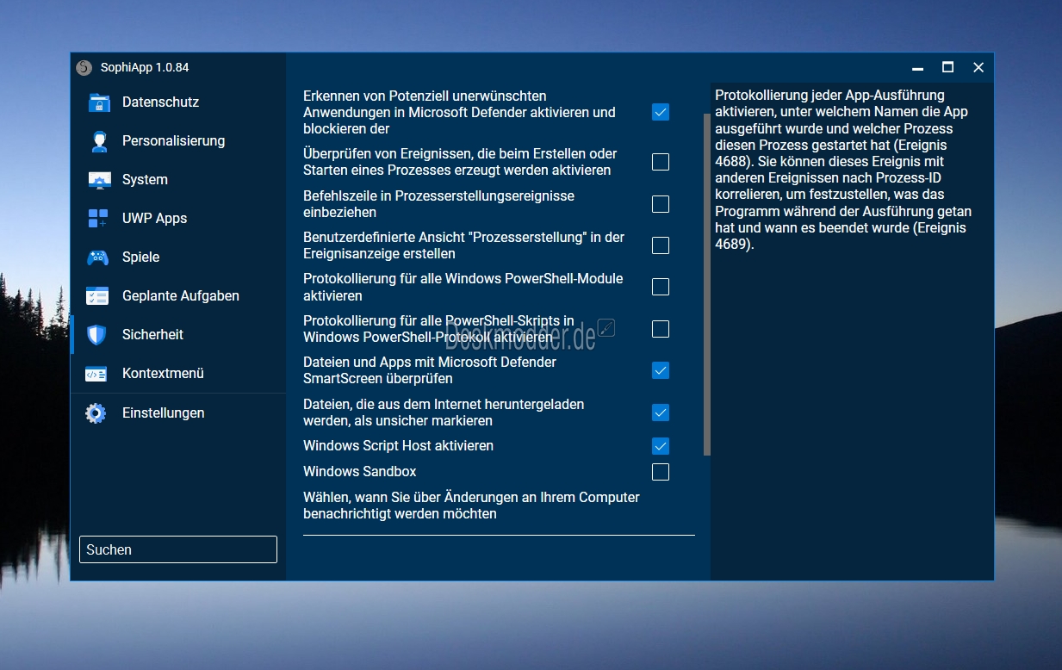Check logging for all Windows PowerShell-Module
This screenshot has height=670, width=1062.
pos(661,287)
